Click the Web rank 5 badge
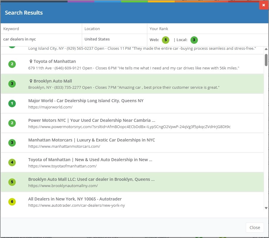The width and height of the screenshot is (269, 238). 165,40
